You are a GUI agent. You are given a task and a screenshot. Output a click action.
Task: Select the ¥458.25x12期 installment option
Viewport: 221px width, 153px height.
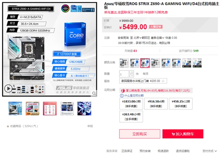tap(181, 104)
